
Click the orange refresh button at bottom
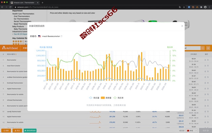(x=6, y=131)
